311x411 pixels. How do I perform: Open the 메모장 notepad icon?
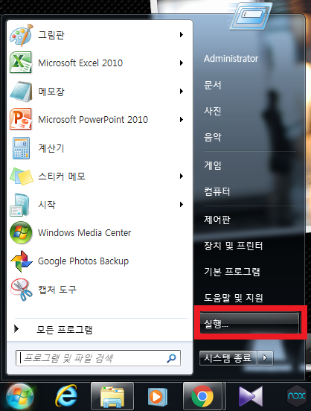22,92
